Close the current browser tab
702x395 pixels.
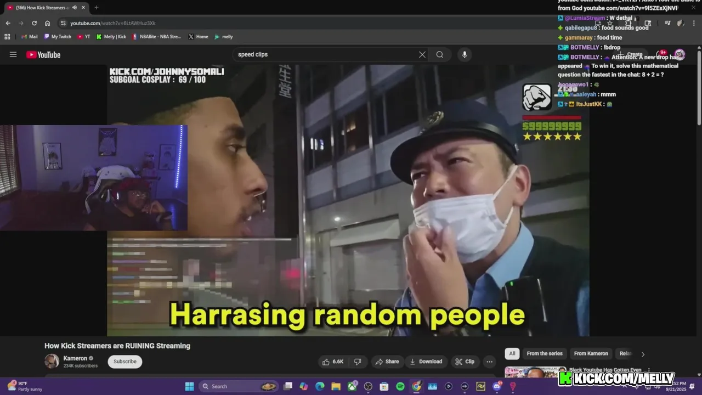pyautogui.click(x=82, y=8)
